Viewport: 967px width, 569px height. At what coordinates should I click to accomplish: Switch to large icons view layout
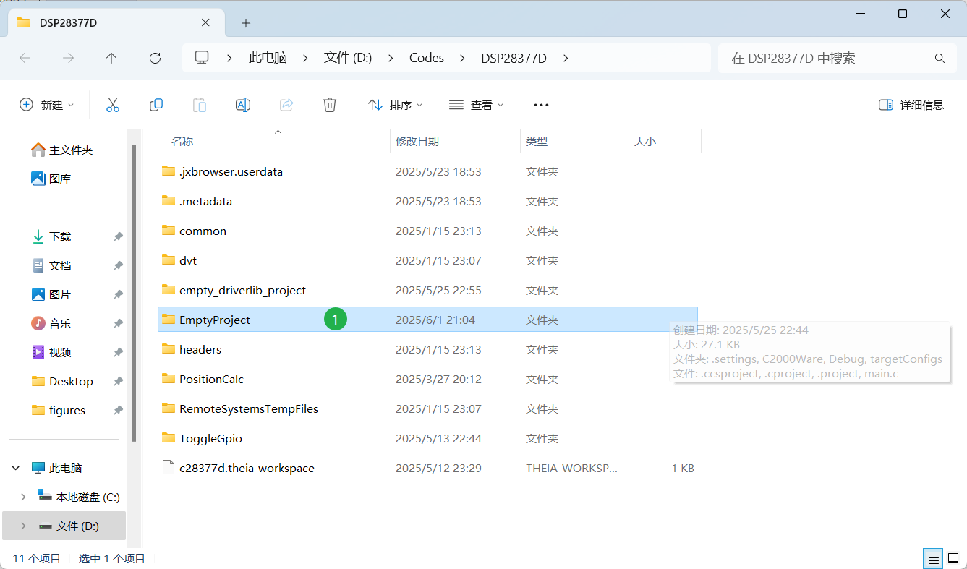(953, 558)
